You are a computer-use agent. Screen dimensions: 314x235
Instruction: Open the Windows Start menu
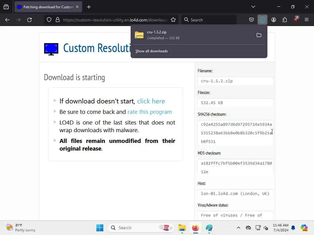[x=100, y=228]
